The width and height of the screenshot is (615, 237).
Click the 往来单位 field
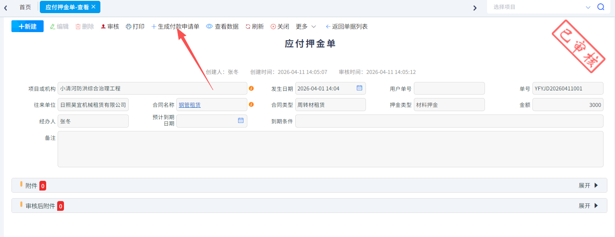coord(93,105)
